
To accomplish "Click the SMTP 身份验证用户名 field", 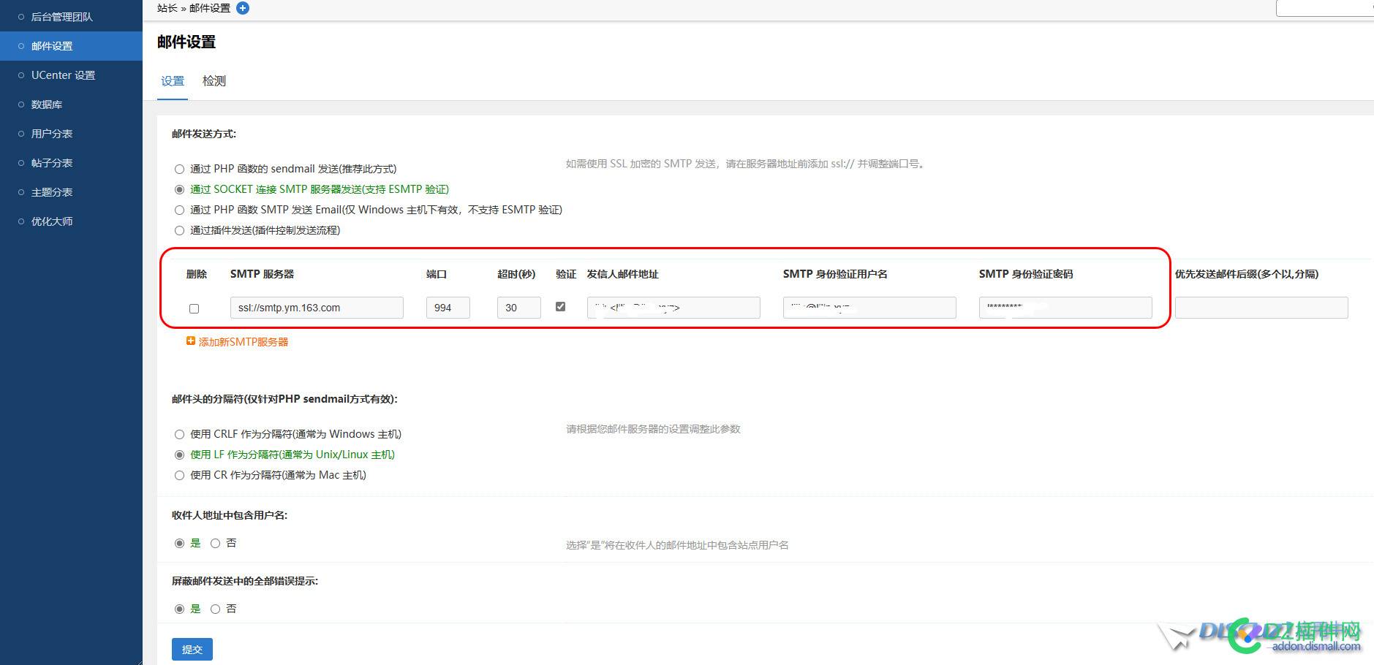I will coord(869,308).
